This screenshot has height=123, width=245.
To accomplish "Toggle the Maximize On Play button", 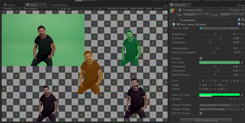I will (118, 9).
